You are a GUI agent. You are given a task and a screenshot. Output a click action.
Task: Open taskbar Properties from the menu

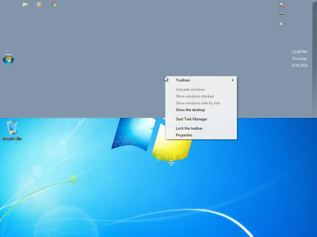coord(201,135)
